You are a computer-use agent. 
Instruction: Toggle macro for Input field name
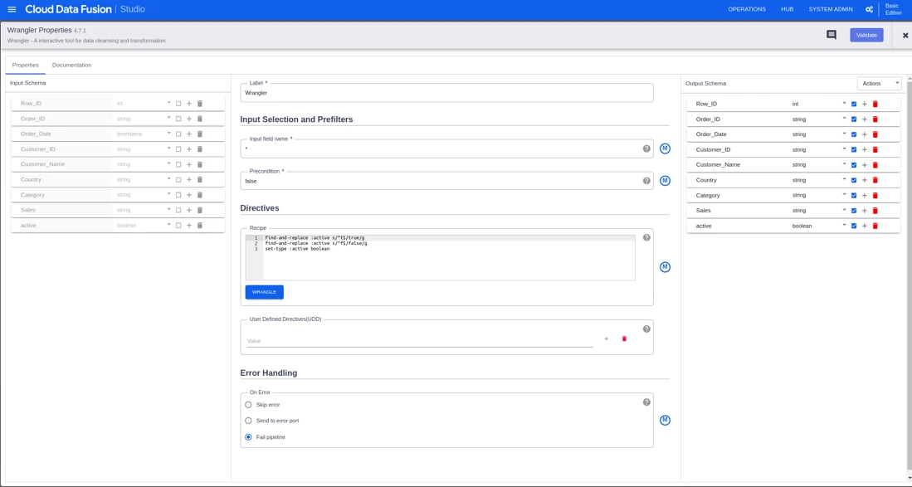(665, 149)
